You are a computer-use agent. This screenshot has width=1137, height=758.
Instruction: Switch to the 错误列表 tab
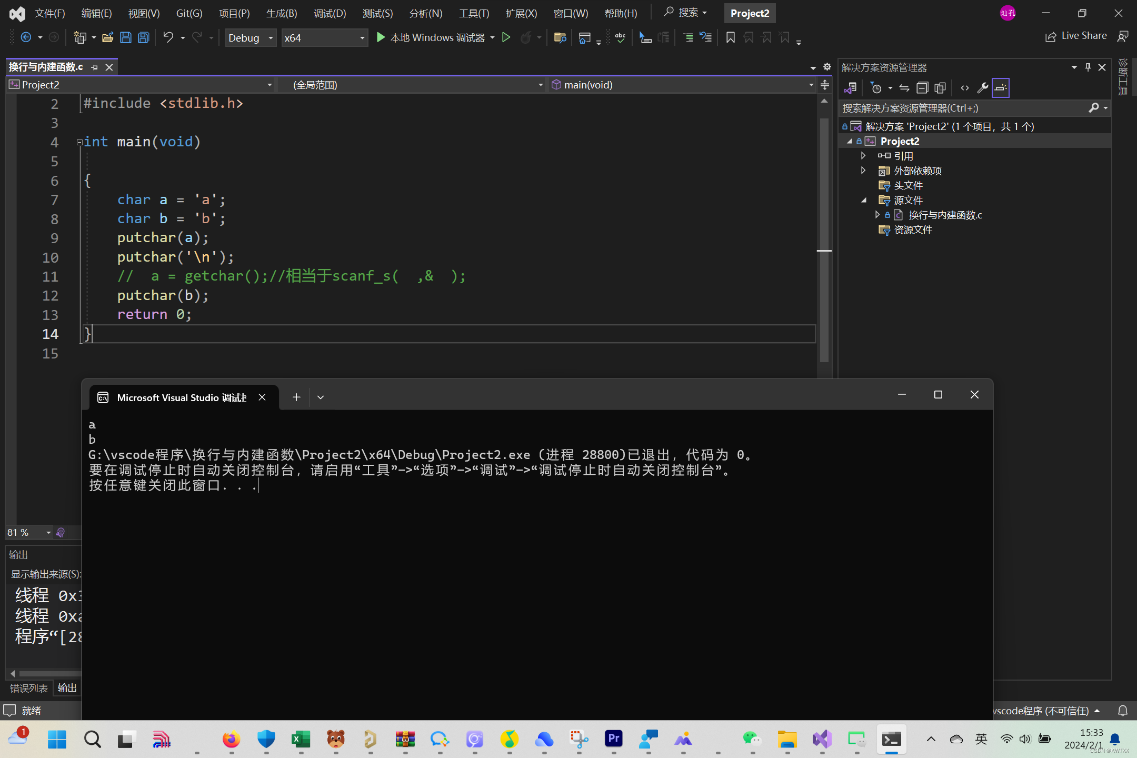coord(28,688)
